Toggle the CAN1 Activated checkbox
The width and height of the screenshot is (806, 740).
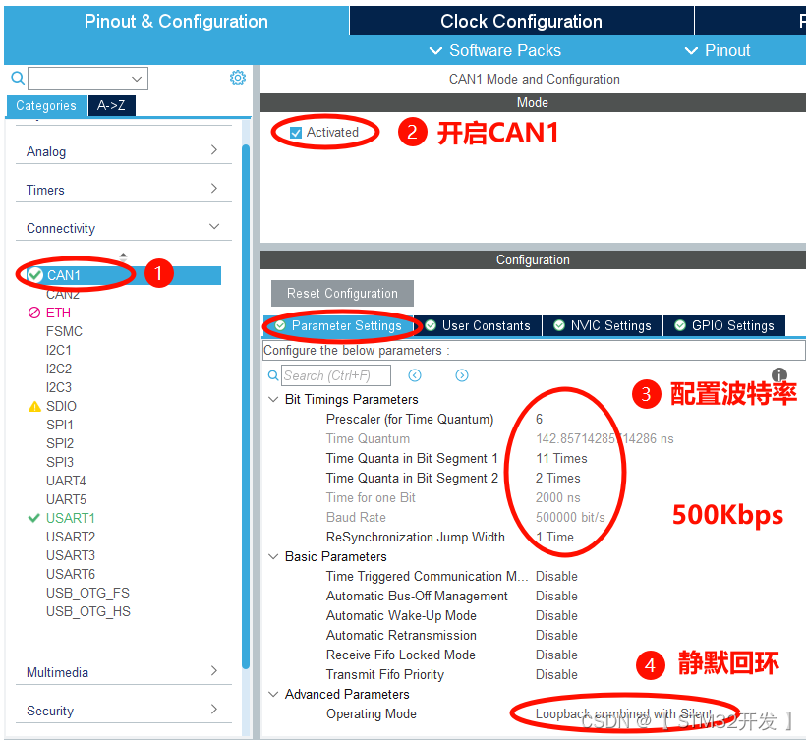pyautogui.click(x=296, y=133)
